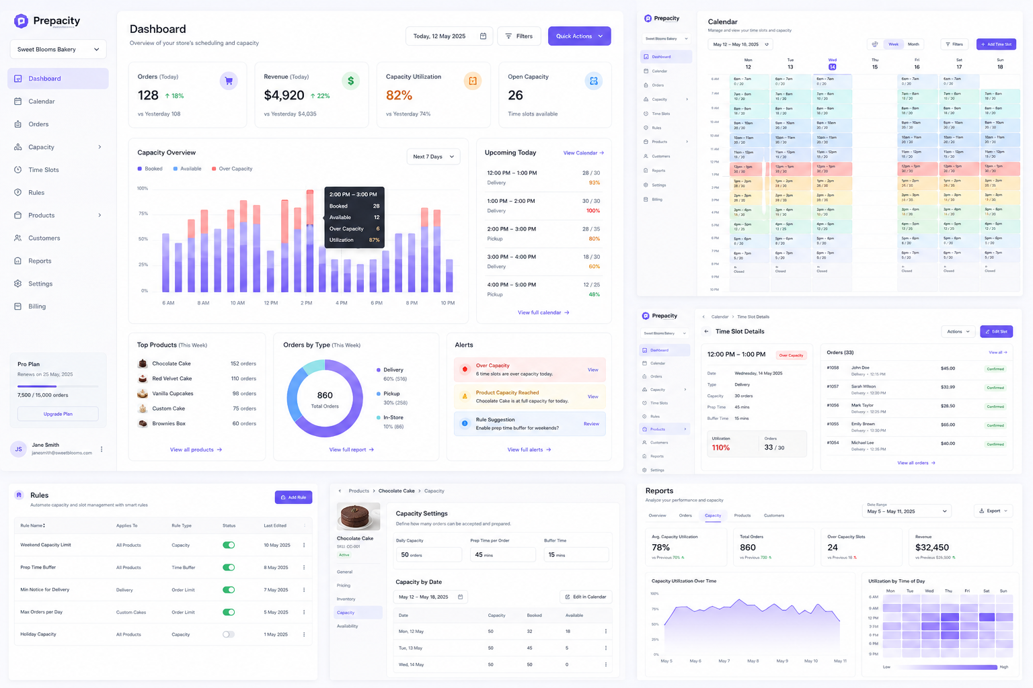
Task: Toggle Max Orders per Day rule status
Action: [229, 612]
